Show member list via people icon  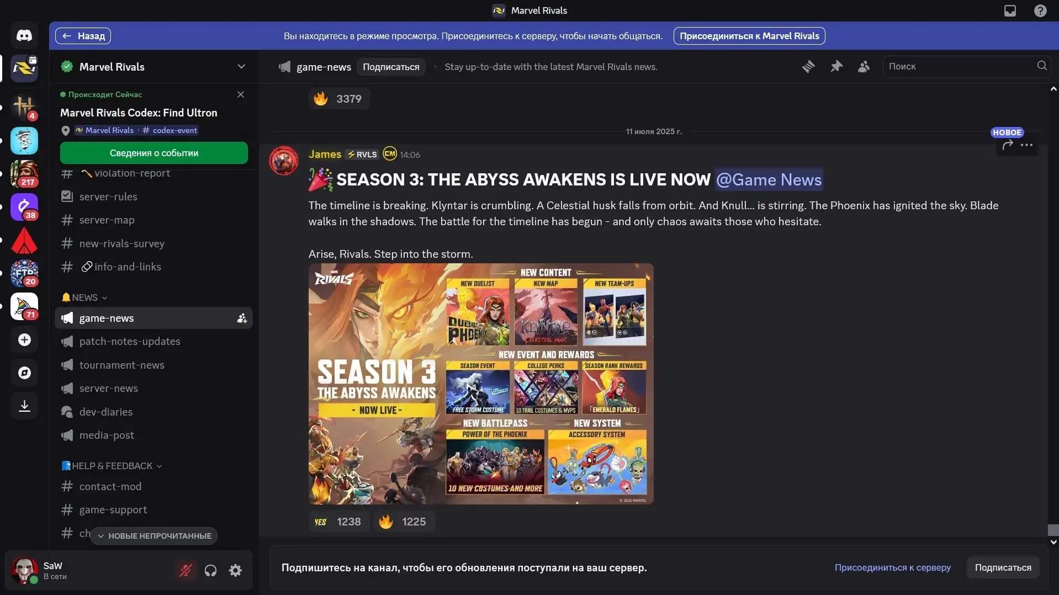(x=864, y=67)
